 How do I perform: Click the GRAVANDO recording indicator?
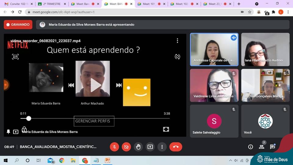(18, 24)
